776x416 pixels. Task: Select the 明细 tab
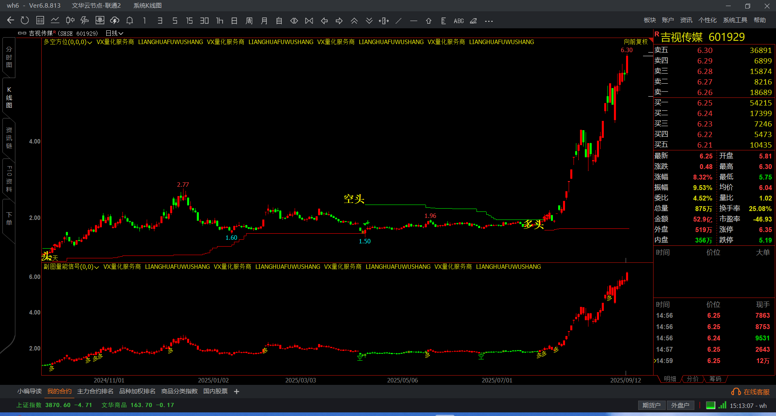(x=670, y=379)
